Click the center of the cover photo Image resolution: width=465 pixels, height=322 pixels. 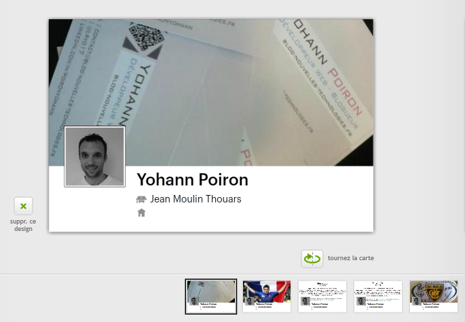pyautogui.click(x=211, y=92)
